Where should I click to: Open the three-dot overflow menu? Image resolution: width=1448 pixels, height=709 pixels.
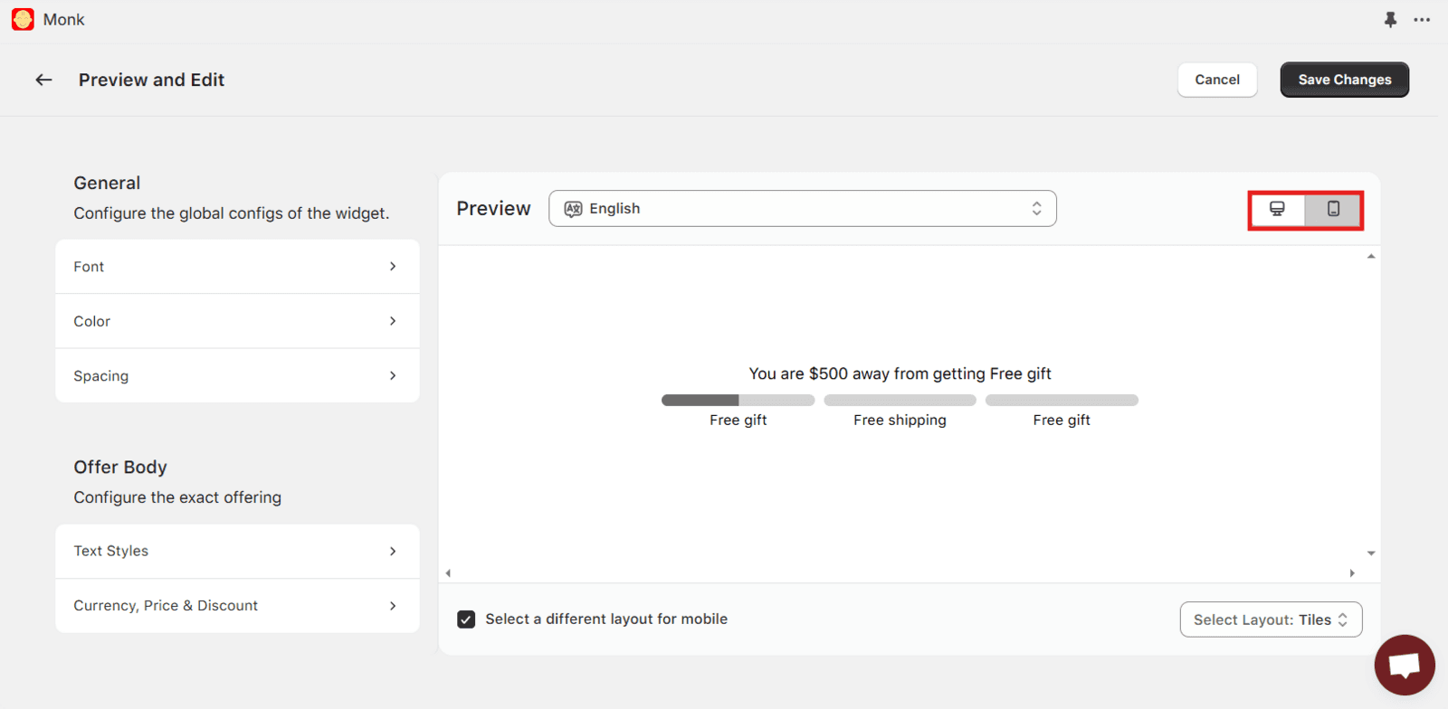(x=1422, y=19)
